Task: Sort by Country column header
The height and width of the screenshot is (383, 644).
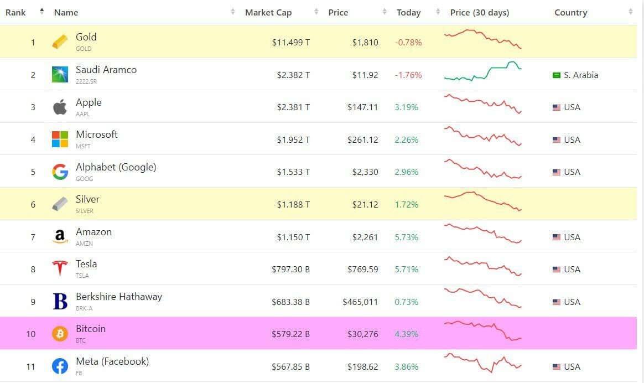Action: [x=570, y=12]
